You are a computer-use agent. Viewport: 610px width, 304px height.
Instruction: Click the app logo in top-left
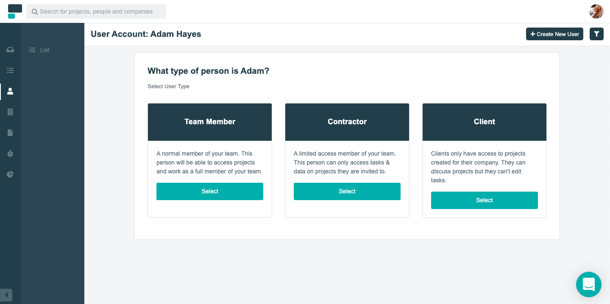[x=15, y=11]
